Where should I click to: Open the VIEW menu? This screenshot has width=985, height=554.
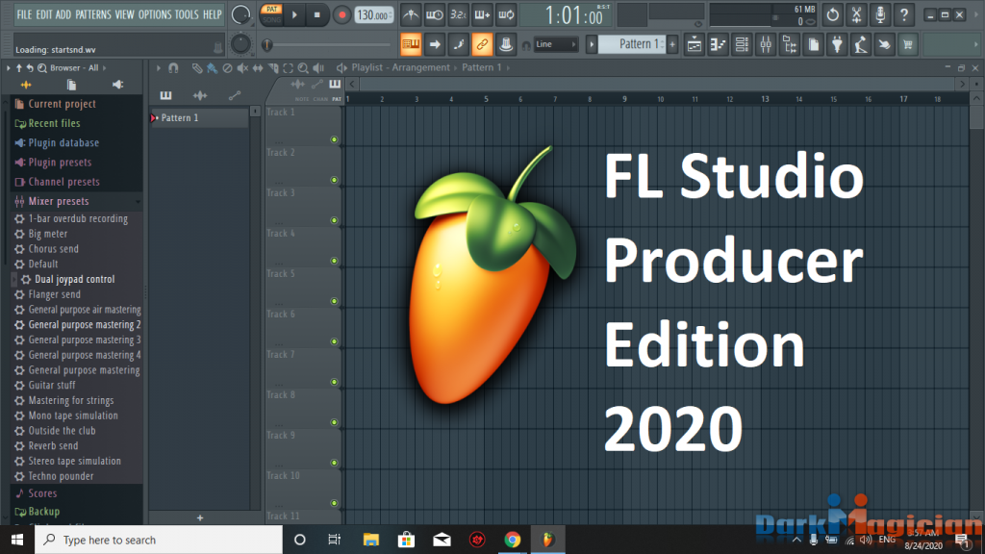click(124, 14)
